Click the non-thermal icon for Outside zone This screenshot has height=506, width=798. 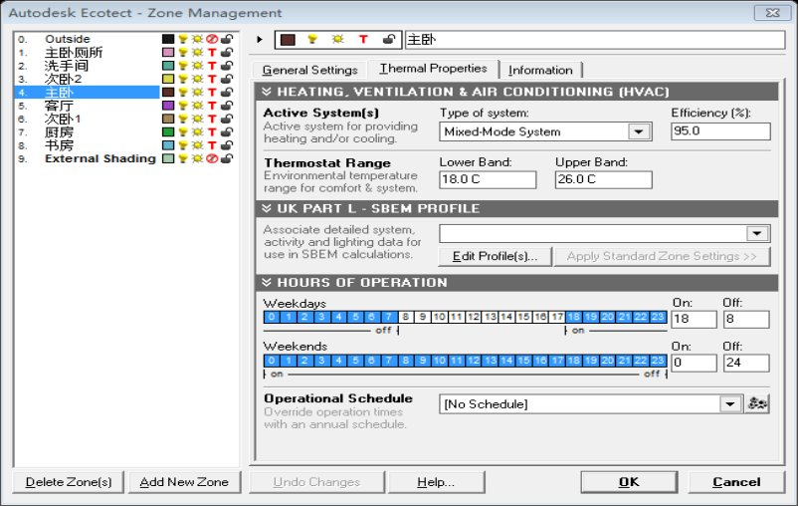click(x=212, y=39)
